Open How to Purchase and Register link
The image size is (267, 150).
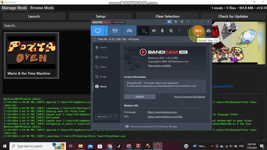(190, 97)
